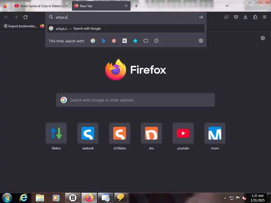Reload the current page

tap(25, 17)
